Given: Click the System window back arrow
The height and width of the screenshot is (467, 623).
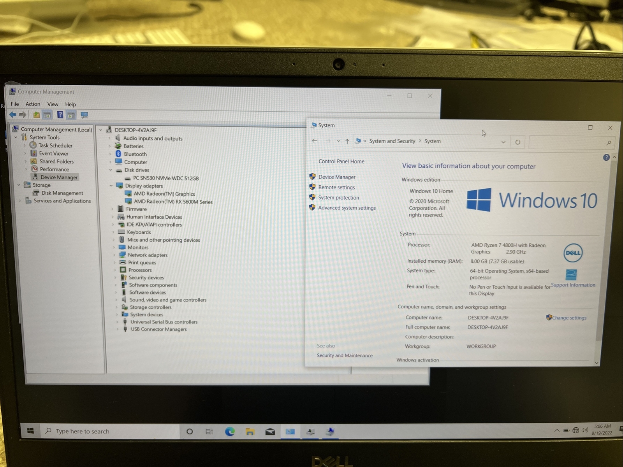Looking at the screenshot, I should (x=315, y=141).
